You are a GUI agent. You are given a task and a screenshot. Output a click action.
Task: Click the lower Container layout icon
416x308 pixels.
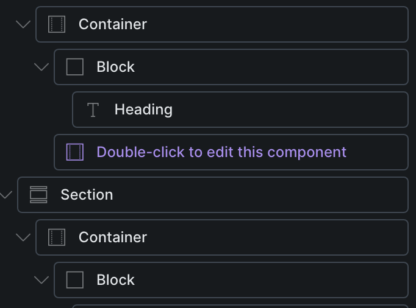[x=57, y=237]
